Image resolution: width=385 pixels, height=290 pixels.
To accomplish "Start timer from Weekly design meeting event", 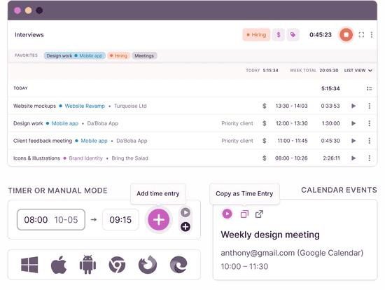I will point(227,214).
